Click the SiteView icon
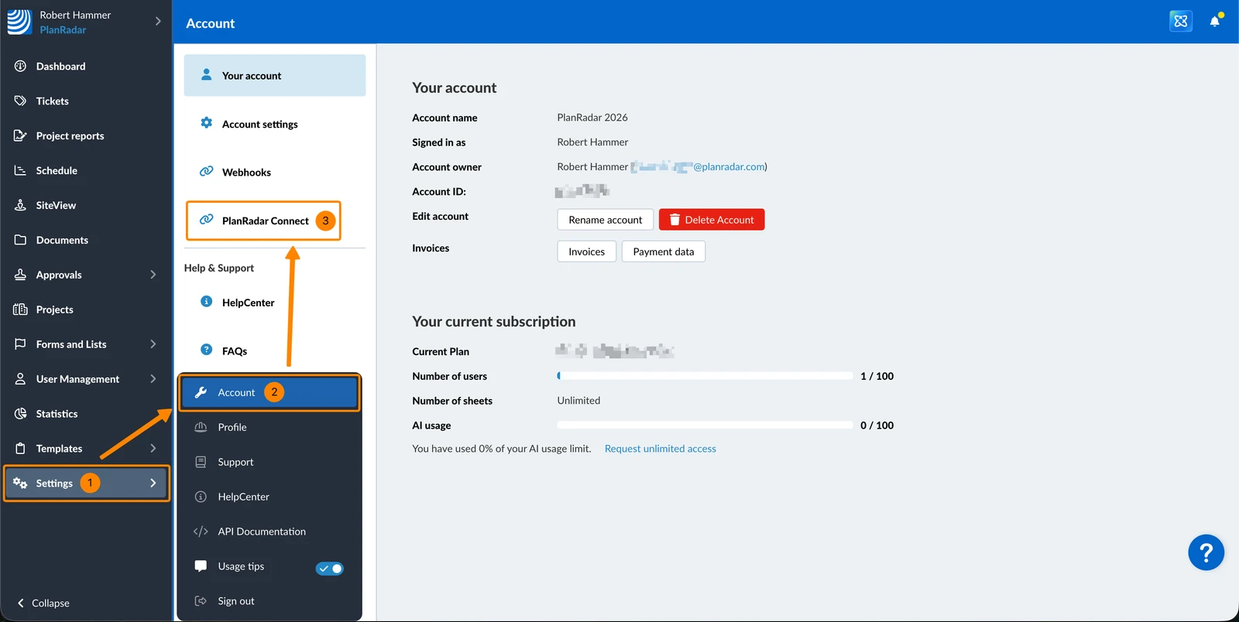 tap(21, 205)
